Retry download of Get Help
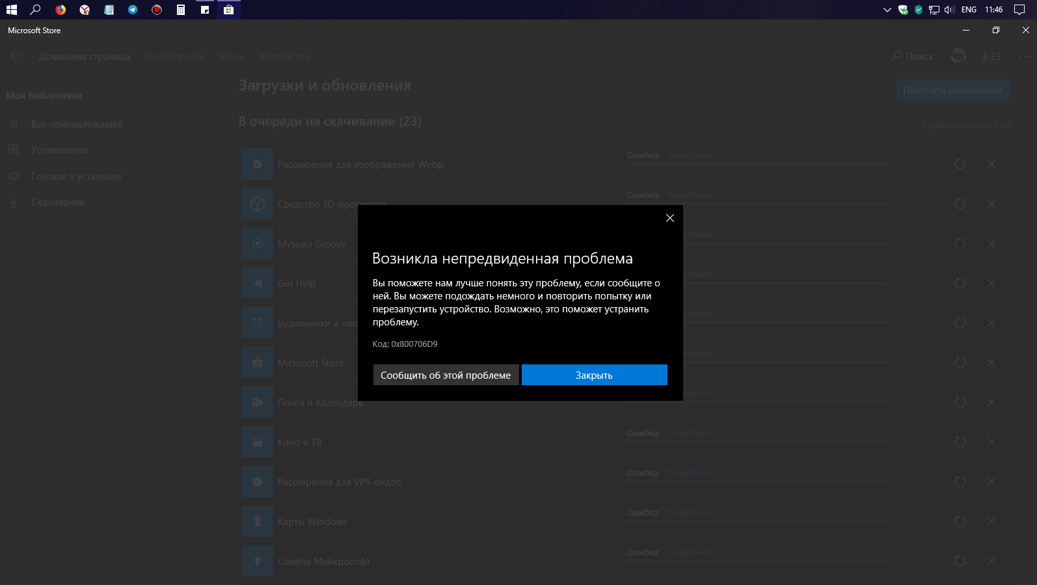This screenshot has width=1037, height=585. 960,283
